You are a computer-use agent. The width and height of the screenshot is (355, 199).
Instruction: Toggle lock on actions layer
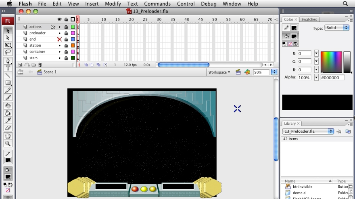(66, 27)
